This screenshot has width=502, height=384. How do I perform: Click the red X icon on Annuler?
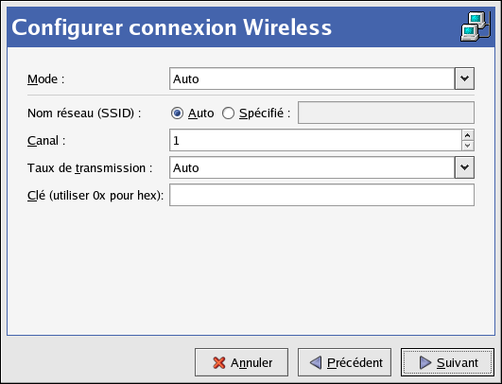click(x=219, y=363)
